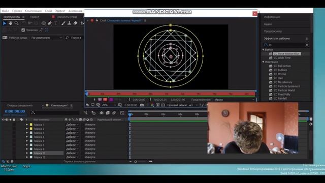The image size is (325, 183).
Task: Click the timeline layer search field
Action: click(x=55, y=113)
